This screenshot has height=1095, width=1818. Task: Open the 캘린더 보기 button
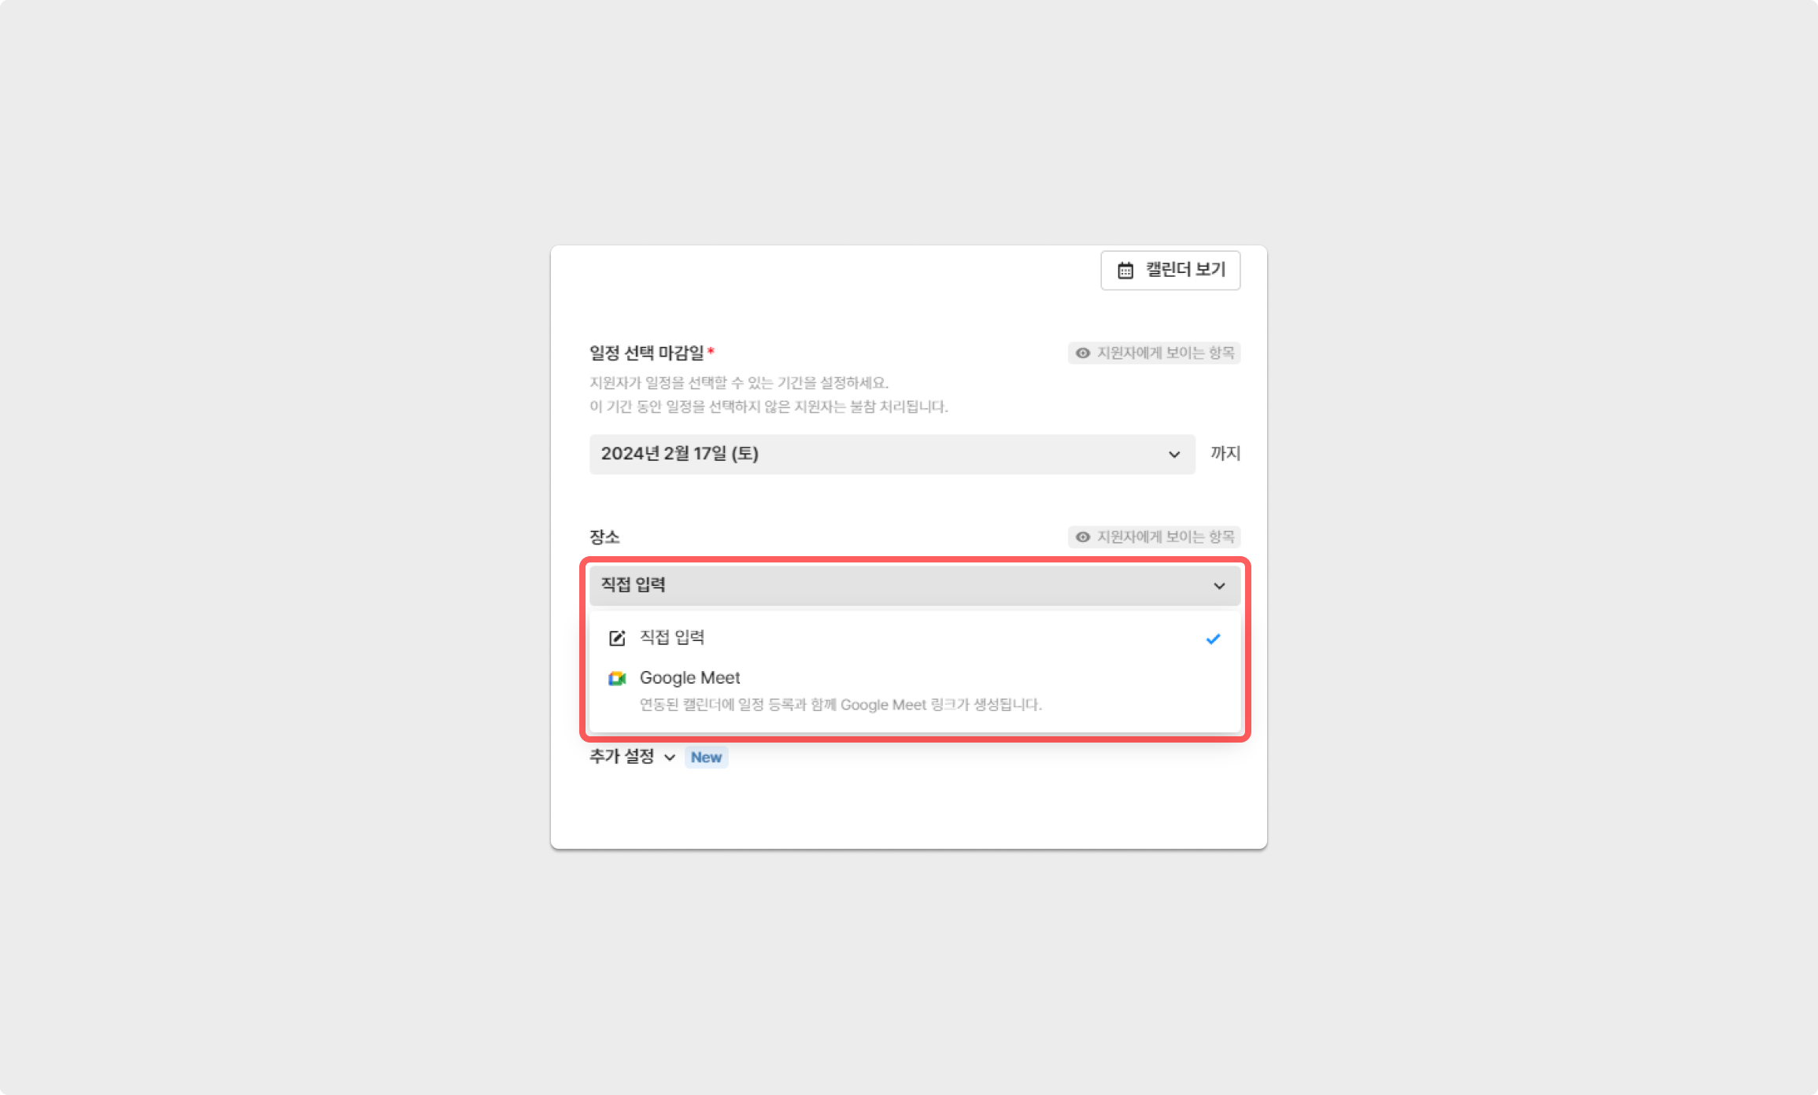click(x=1170, y=271)
